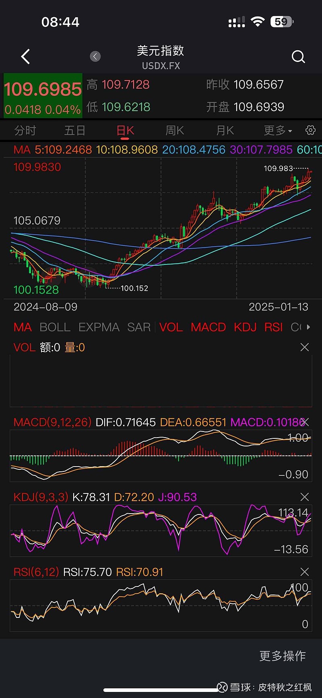This screenshot has height=698, width=322.
Task: Close the KDJ indicator panel
Action: click(305, 497)
